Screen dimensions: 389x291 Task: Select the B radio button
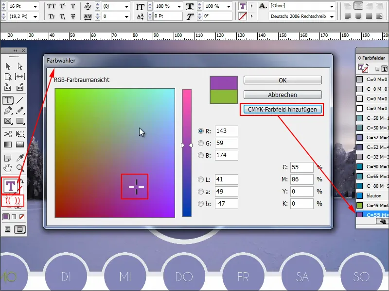pyautogui.click(x=201, y=155)
